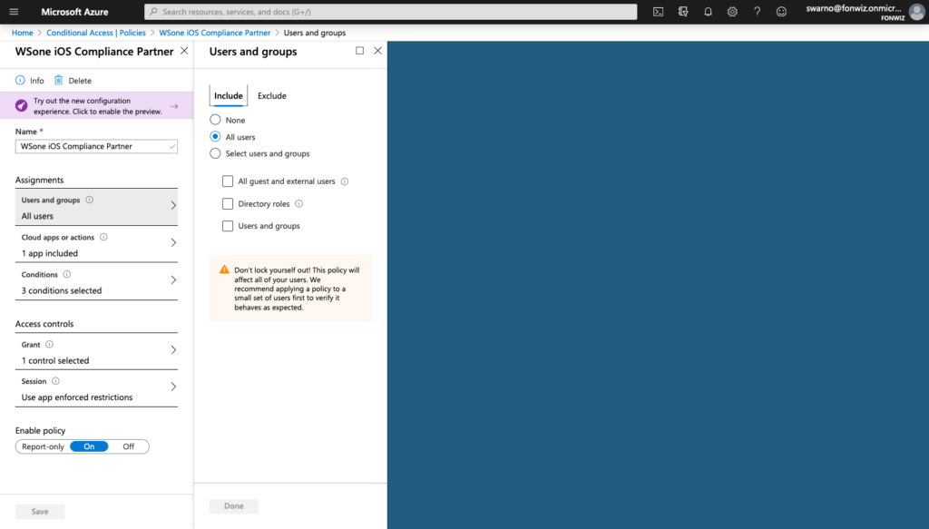Screen dimensions: 929x529
Task: Expand the Users and groups assignment chevron
Action: tap(173, 206)
